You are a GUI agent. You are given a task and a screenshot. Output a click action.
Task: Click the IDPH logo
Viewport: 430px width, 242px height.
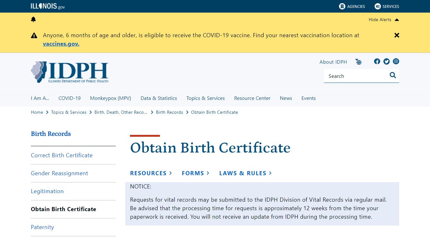coord(70,72)
